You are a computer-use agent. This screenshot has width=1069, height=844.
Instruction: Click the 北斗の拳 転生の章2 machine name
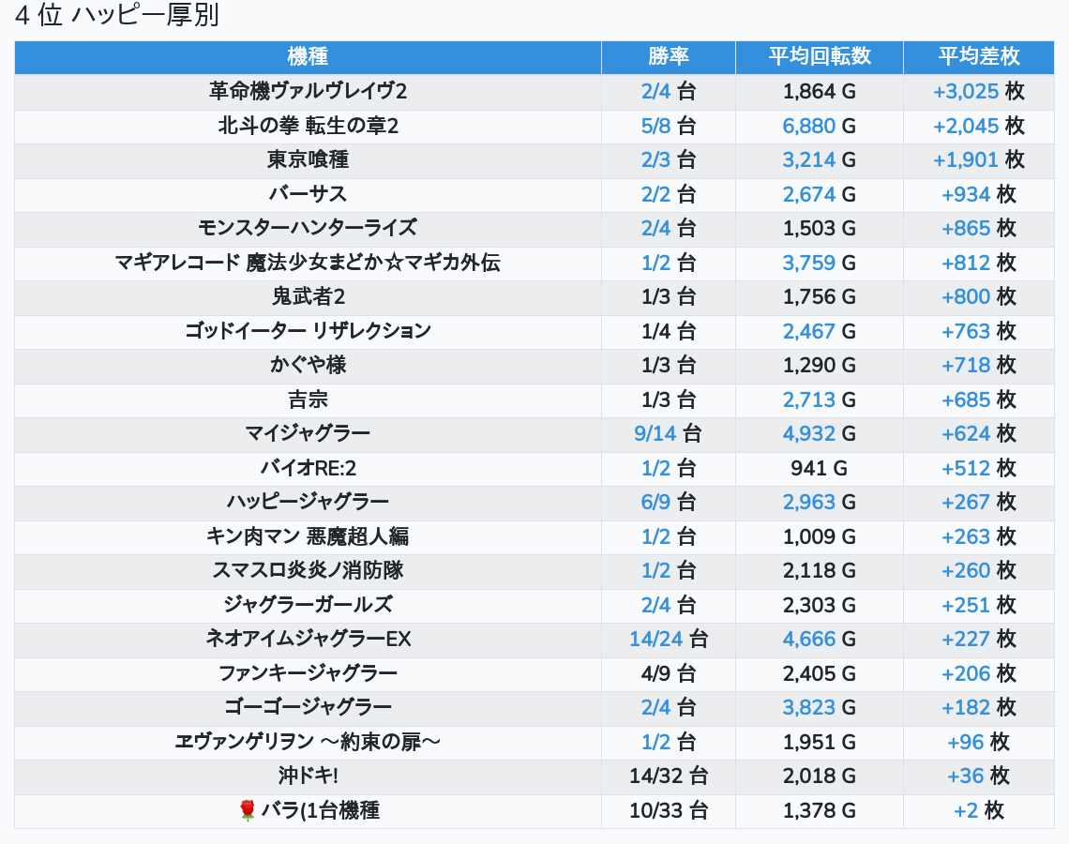[308, 126]
